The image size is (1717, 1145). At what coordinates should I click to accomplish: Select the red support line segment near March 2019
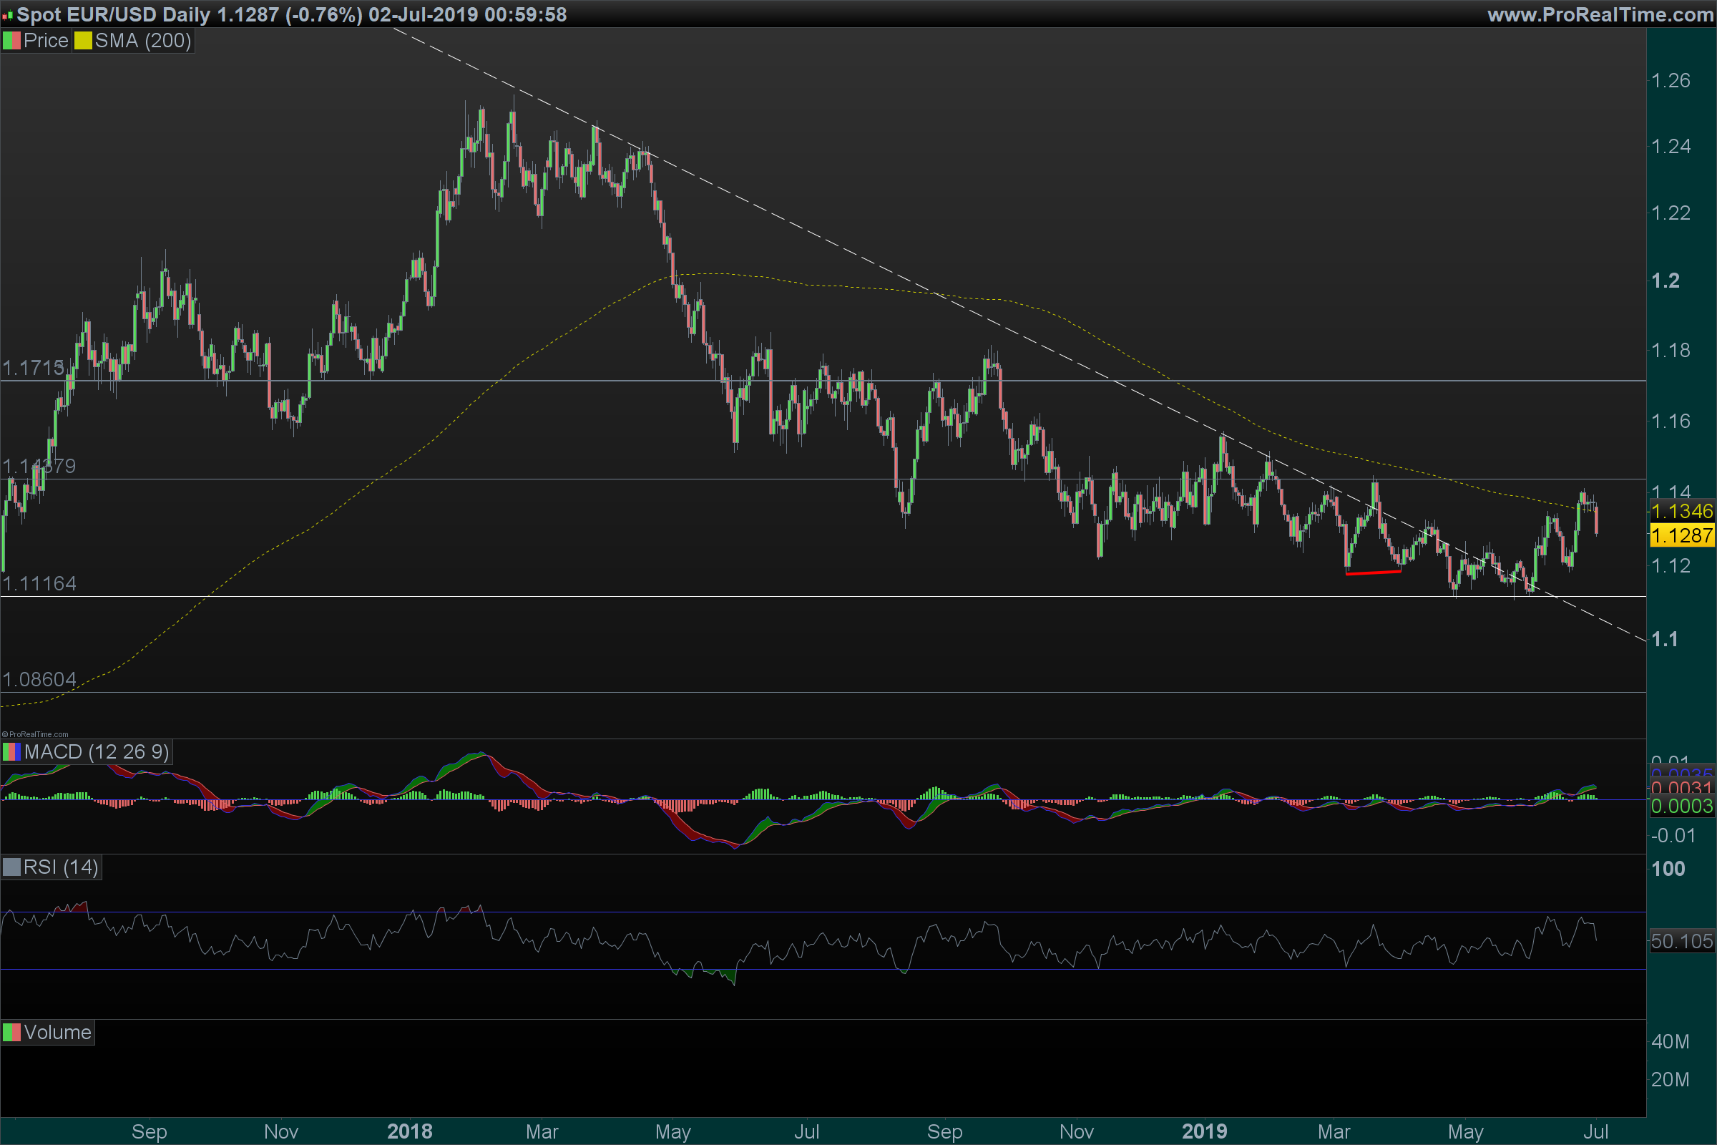tap(1373, 572)
